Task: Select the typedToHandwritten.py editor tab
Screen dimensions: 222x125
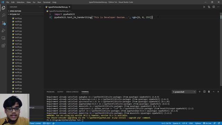Action: tap(58, 7)
